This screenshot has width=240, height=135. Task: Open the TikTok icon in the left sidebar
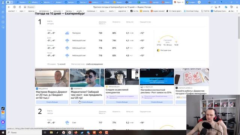click(3, 108)
